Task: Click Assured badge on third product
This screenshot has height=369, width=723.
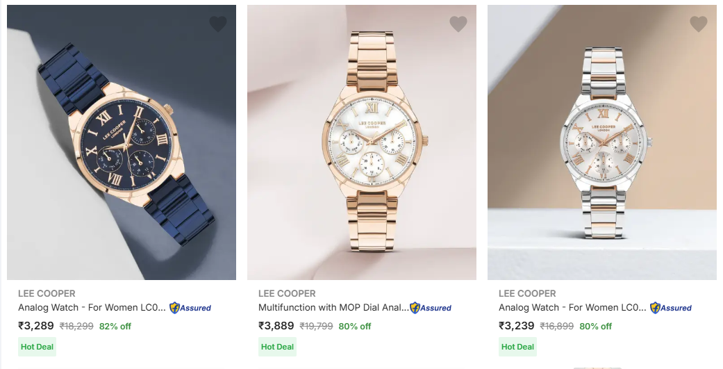Action: click(671, 308)
